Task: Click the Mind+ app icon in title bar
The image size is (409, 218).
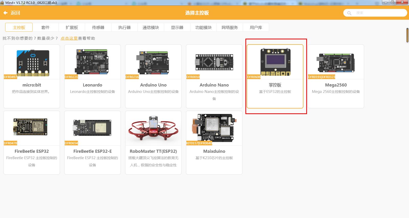Action: pyautogui.click(x=2, y=3)
